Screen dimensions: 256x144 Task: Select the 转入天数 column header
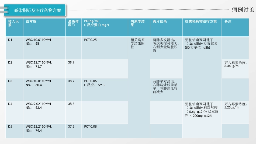tap(14, 27)
